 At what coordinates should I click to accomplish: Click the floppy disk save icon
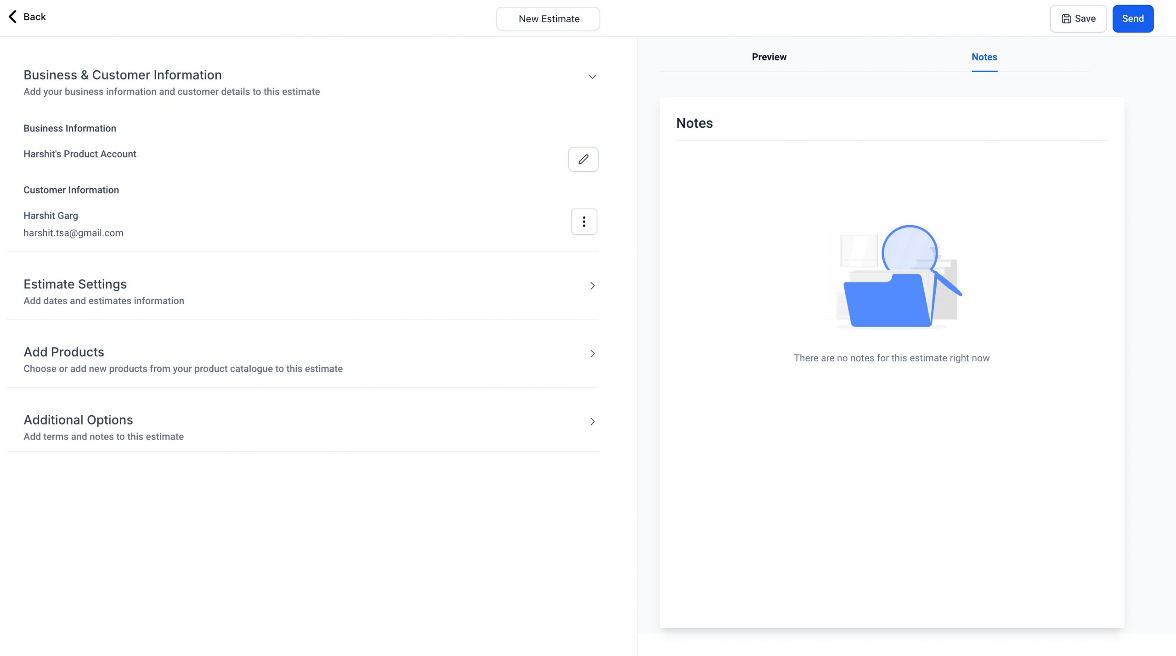(x=1067, y=18)
